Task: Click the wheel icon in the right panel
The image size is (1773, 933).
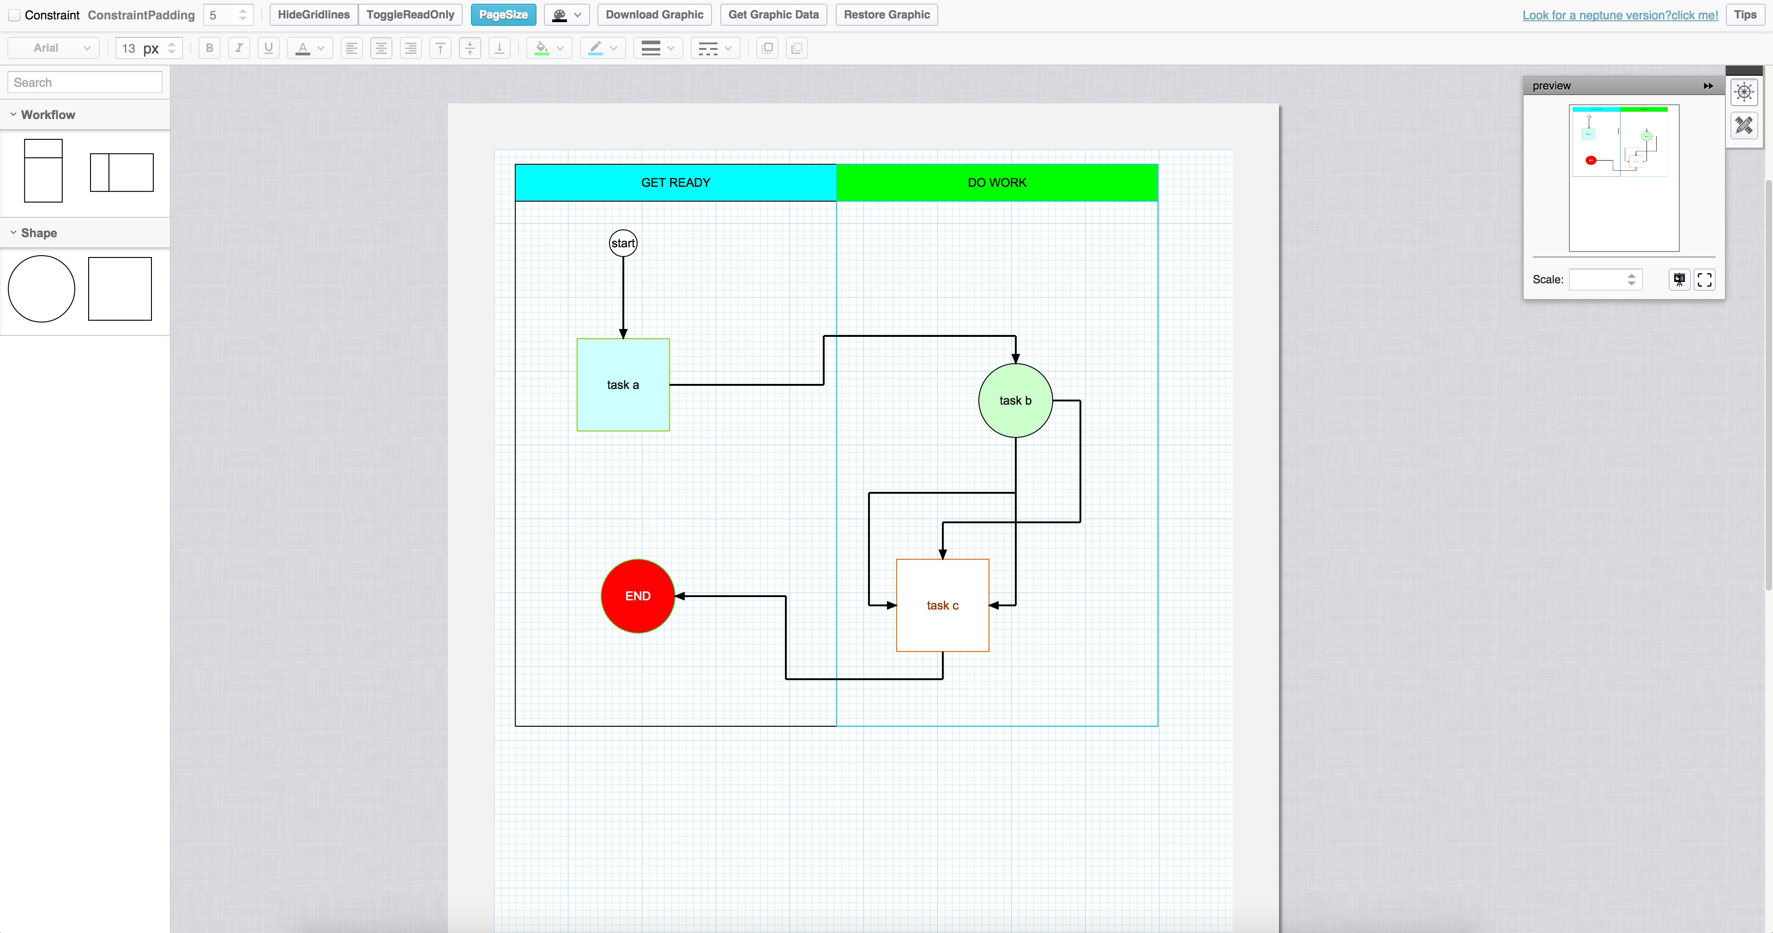Action: (x=1743, y=91)
